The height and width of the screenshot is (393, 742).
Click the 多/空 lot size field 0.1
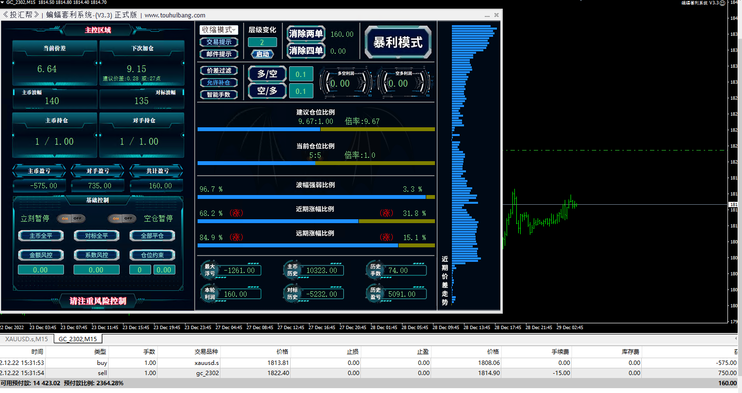coord(301,74)
